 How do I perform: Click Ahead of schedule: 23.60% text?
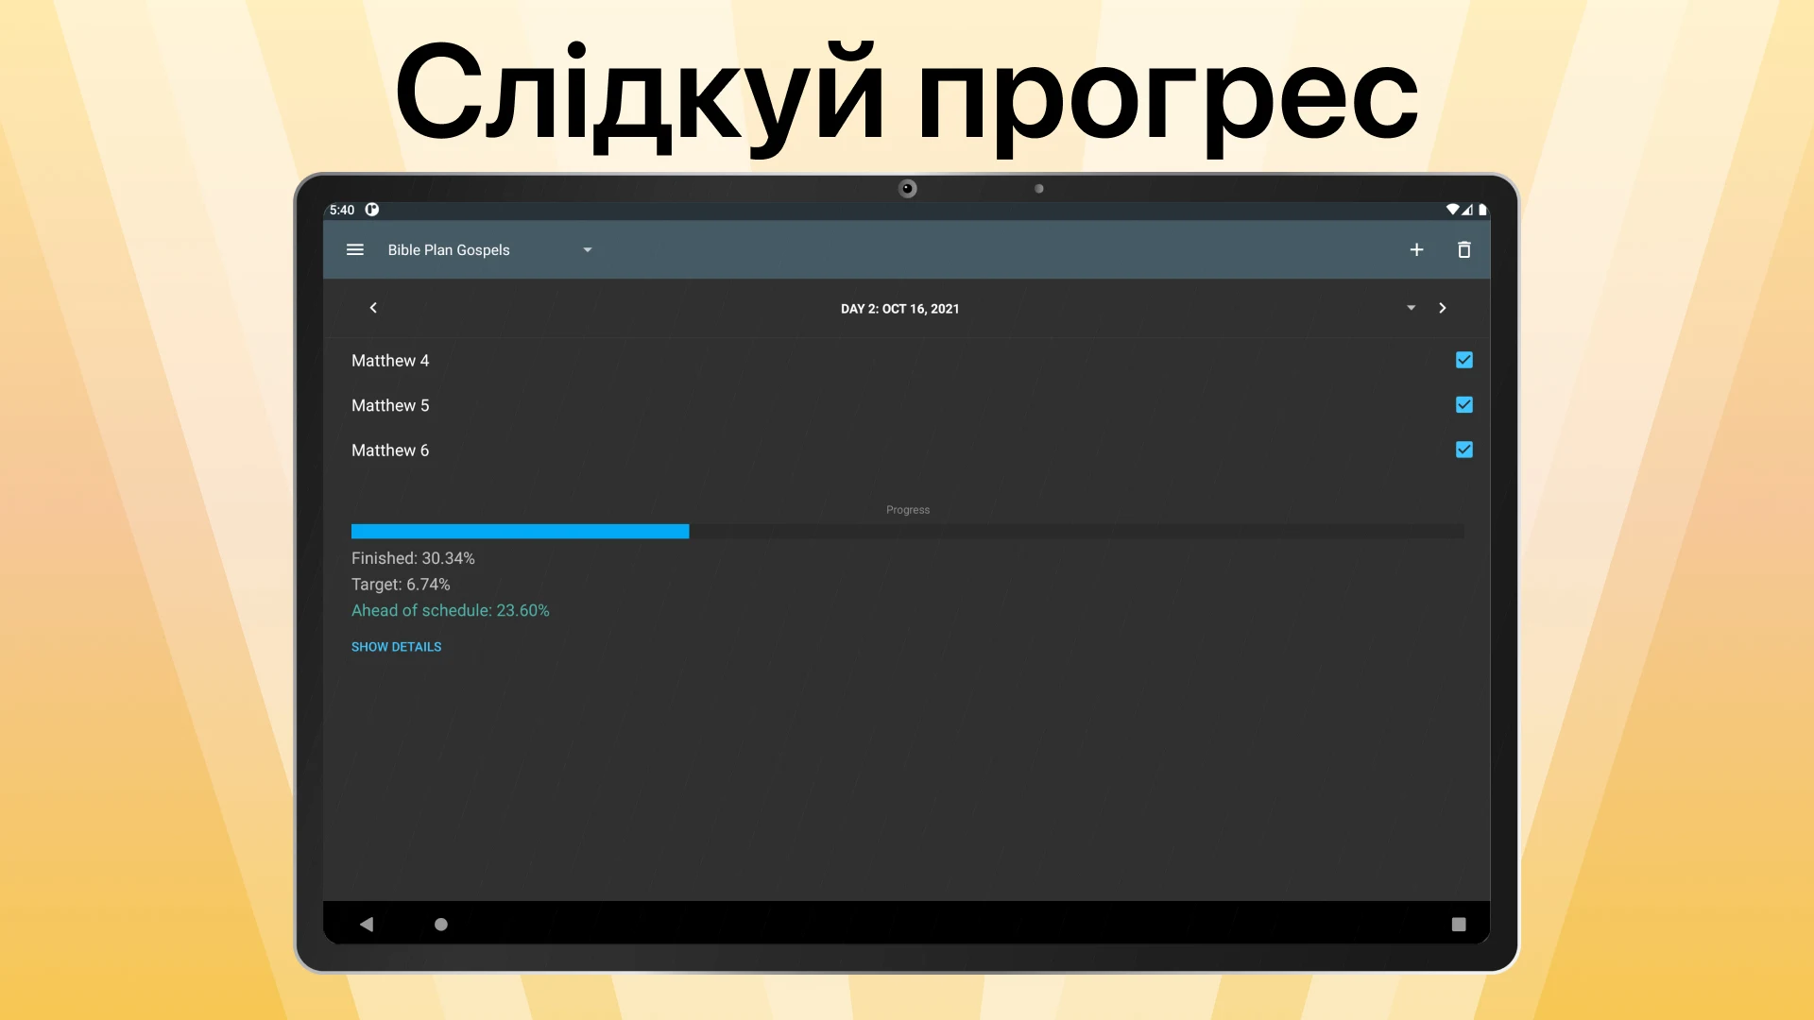450,611
